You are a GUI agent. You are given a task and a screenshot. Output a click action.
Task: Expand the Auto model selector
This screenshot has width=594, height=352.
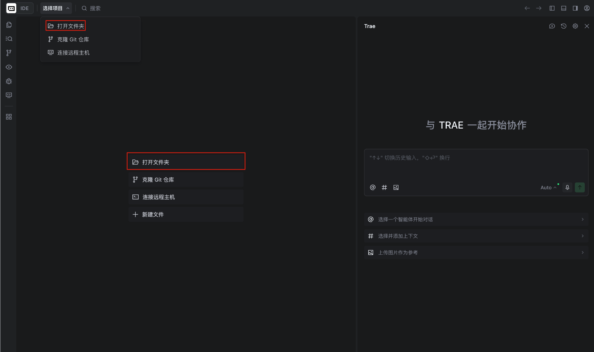(x=548, y=187)
